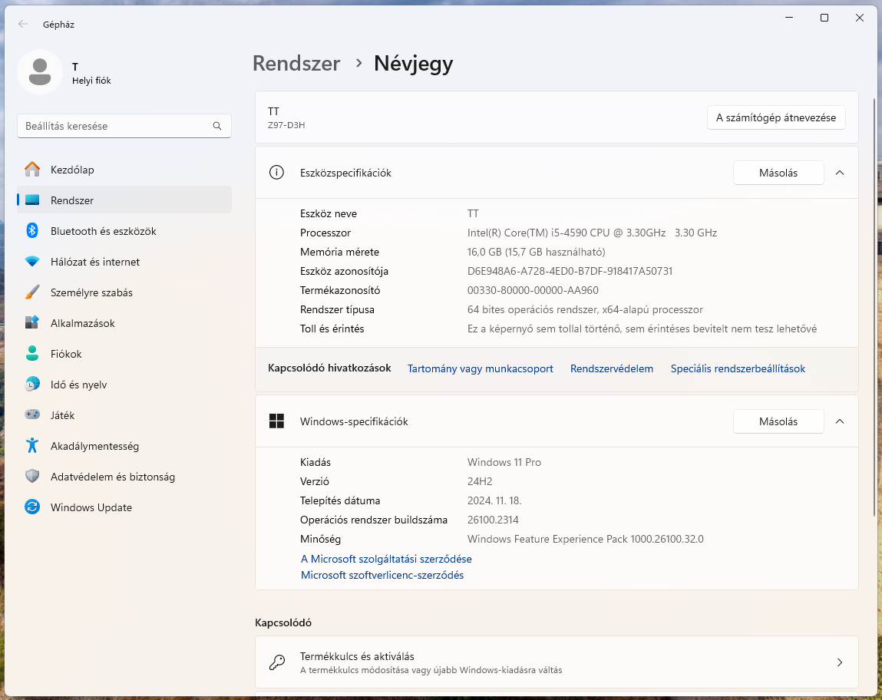The image size is (882, 700).
Task: Open Termékkulcs és aktiválás arrow
Action: tap(840, 662)
